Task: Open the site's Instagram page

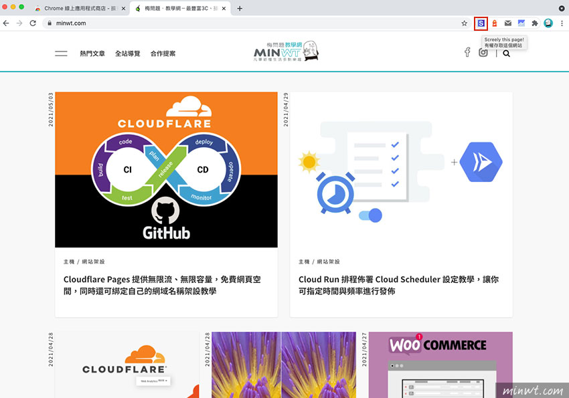Action: [483, 53]
